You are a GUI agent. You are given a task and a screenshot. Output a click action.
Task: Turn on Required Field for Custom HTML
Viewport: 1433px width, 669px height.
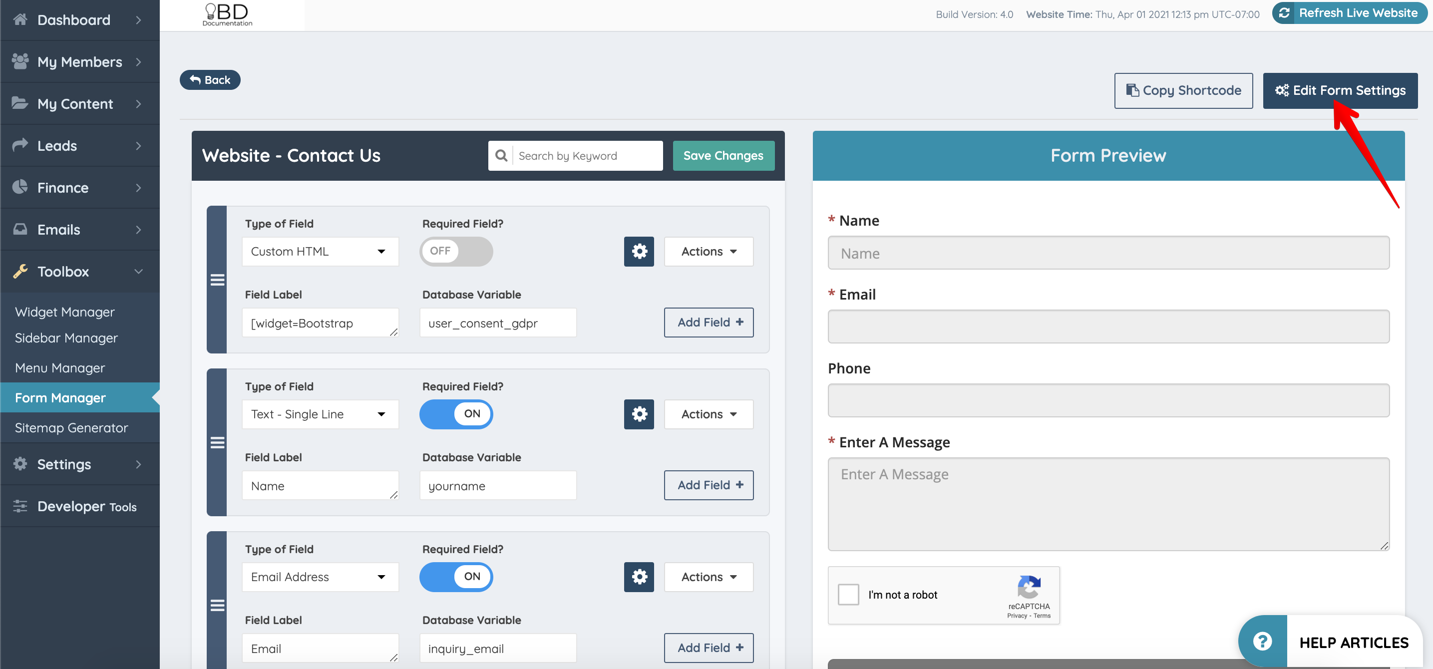(x=456, y=251)
